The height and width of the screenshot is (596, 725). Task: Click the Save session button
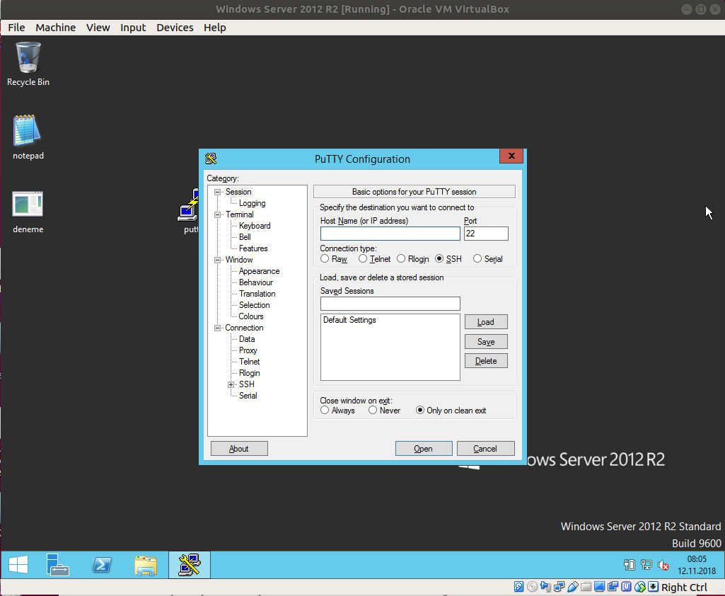[486, 342]
